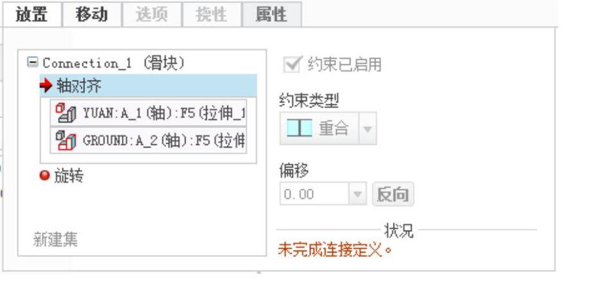The height and width of the screenshot is (286, 610).
Task: Switch to the 移动 tab
Action: click(x=92, y=15)
